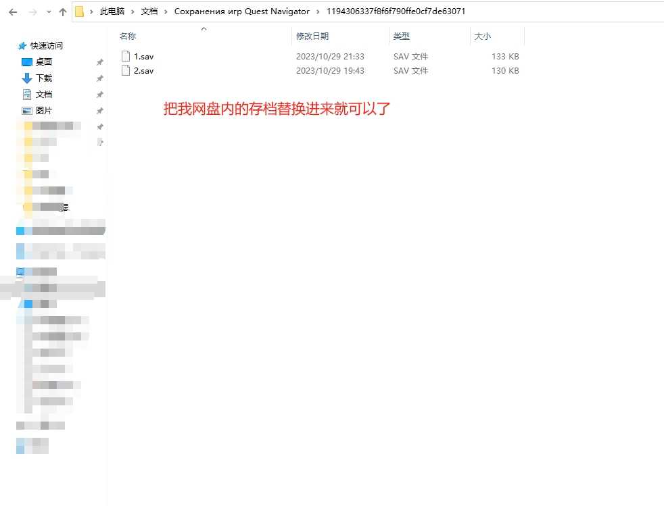Expand chevron after 此电脑 in breadcrumb
This screenshot has height=506, width=664.
pos(133,11)
